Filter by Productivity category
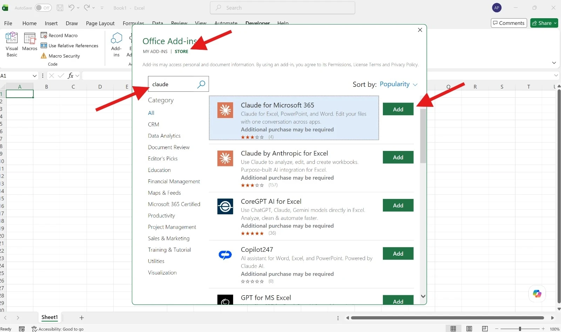Viewport: 561px width, 332px height. click(x=161, y=216)
